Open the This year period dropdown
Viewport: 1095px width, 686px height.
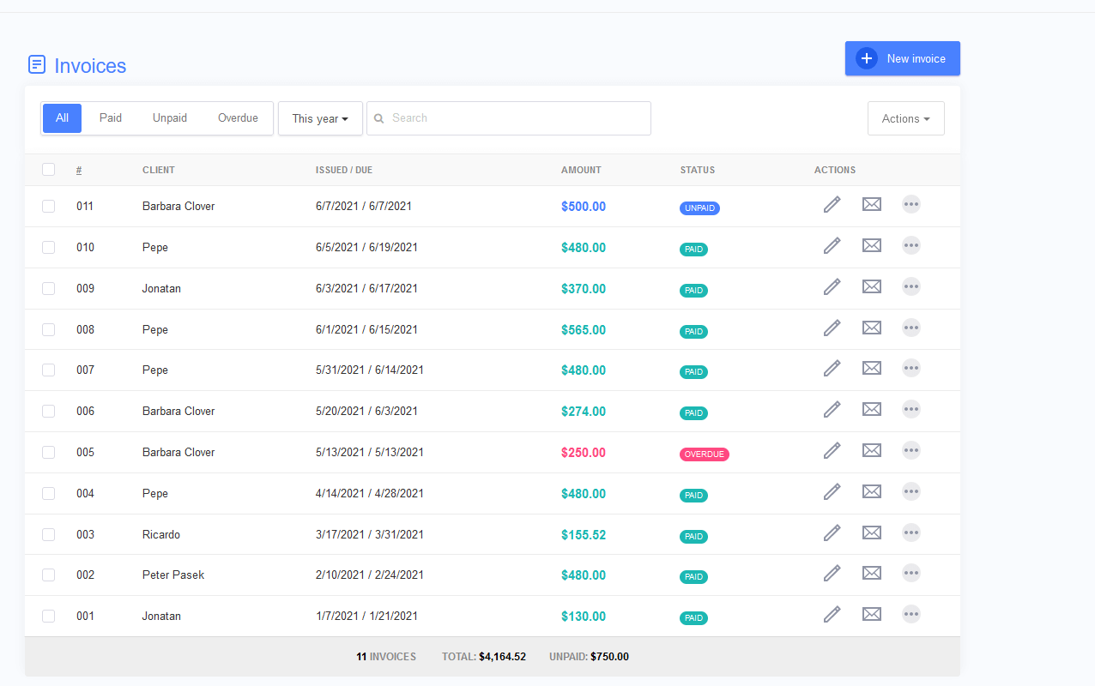coord(320,118)
